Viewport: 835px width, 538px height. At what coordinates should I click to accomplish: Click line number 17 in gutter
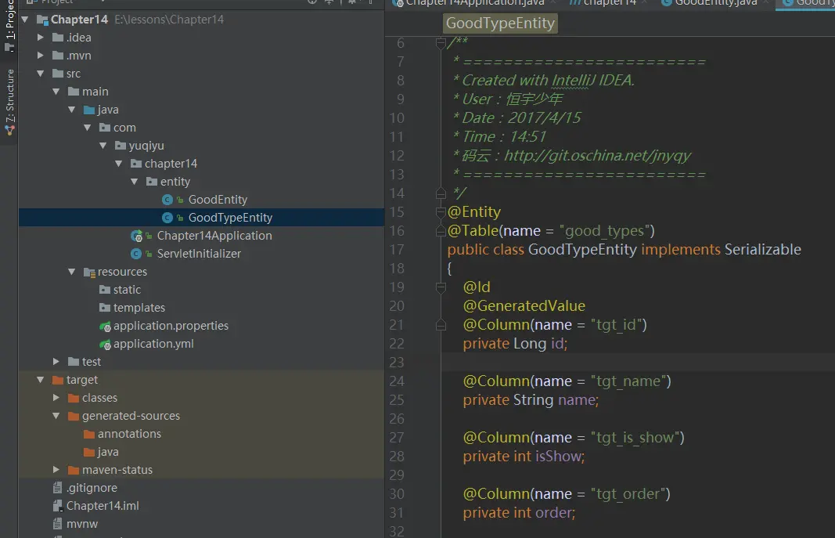(397, 250)
